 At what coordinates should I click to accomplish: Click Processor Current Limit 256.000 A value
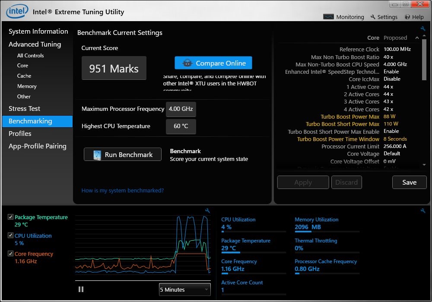coord(395,146)
